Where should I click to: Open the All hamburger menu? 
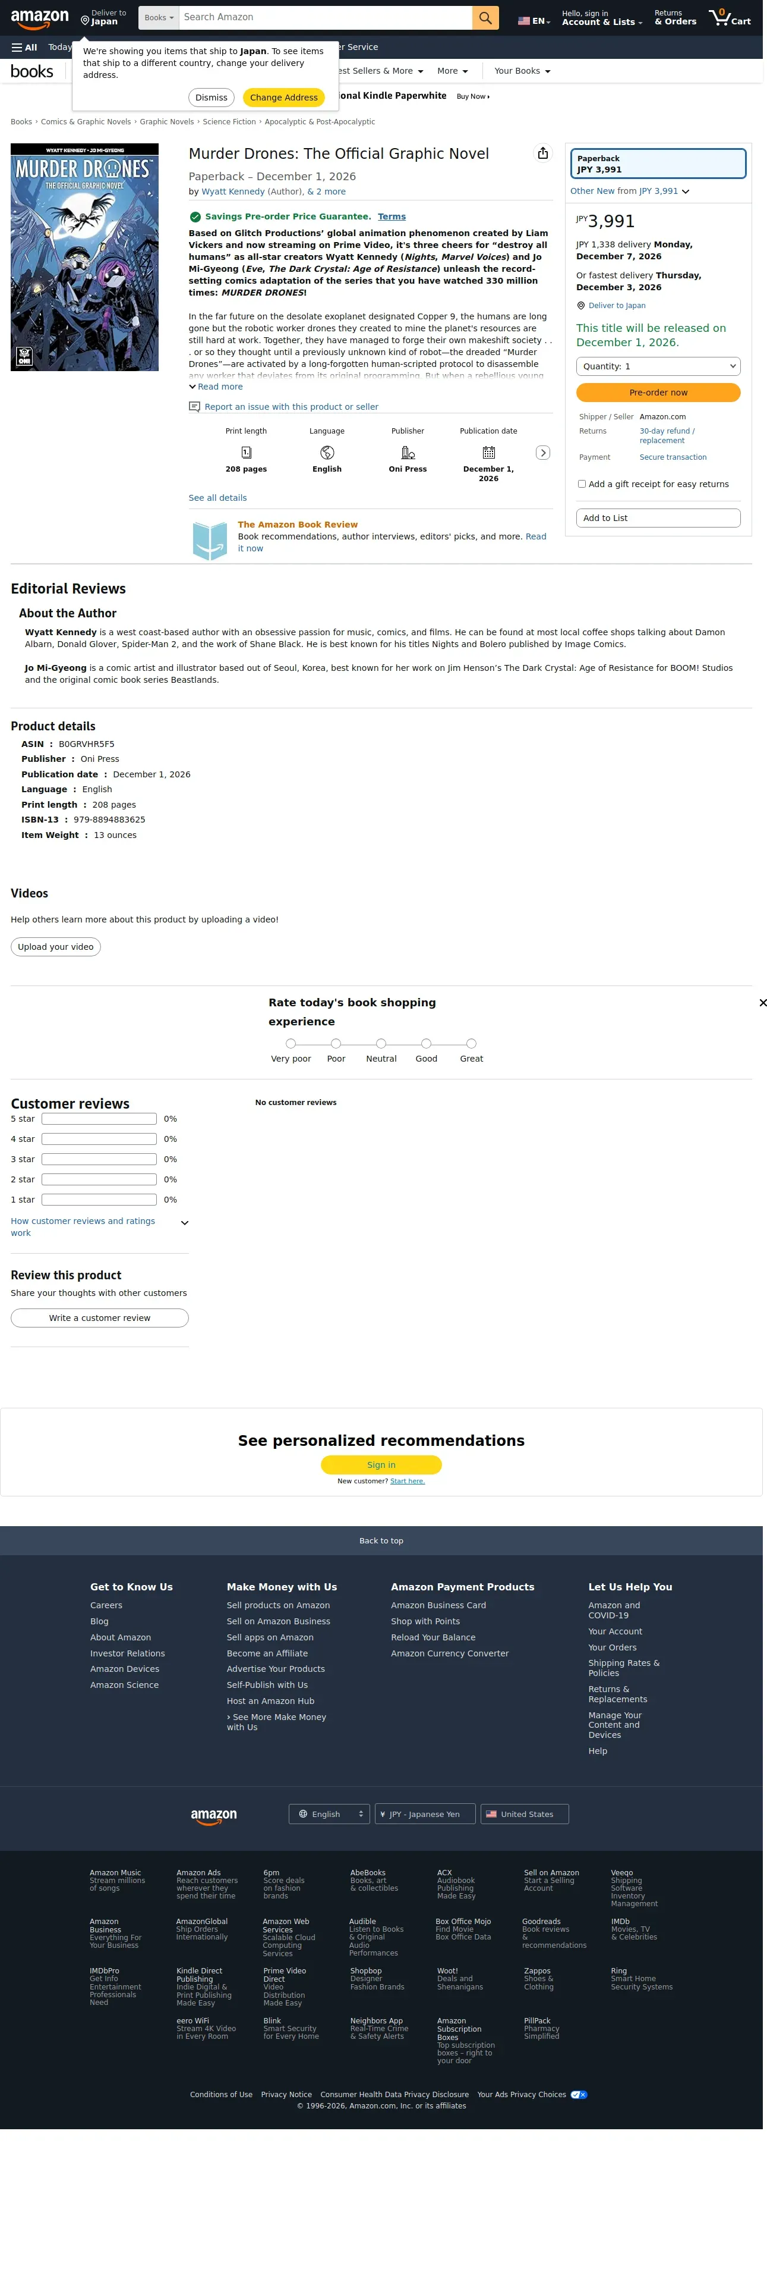[x=24, y=47]
